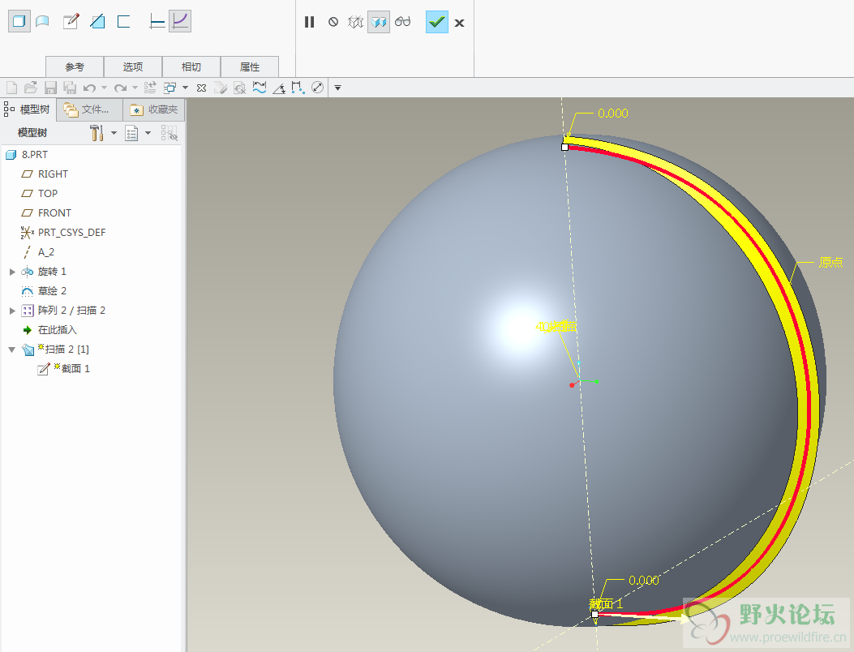Click the save icon in the toolbar

coord(50,88)
